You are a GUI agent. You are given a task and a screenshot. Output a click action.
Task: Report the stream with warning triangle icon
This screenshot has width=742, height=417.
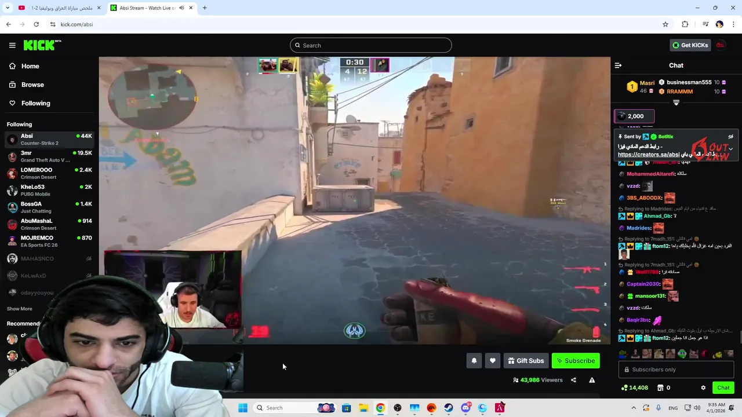click(x=592, y=380)
